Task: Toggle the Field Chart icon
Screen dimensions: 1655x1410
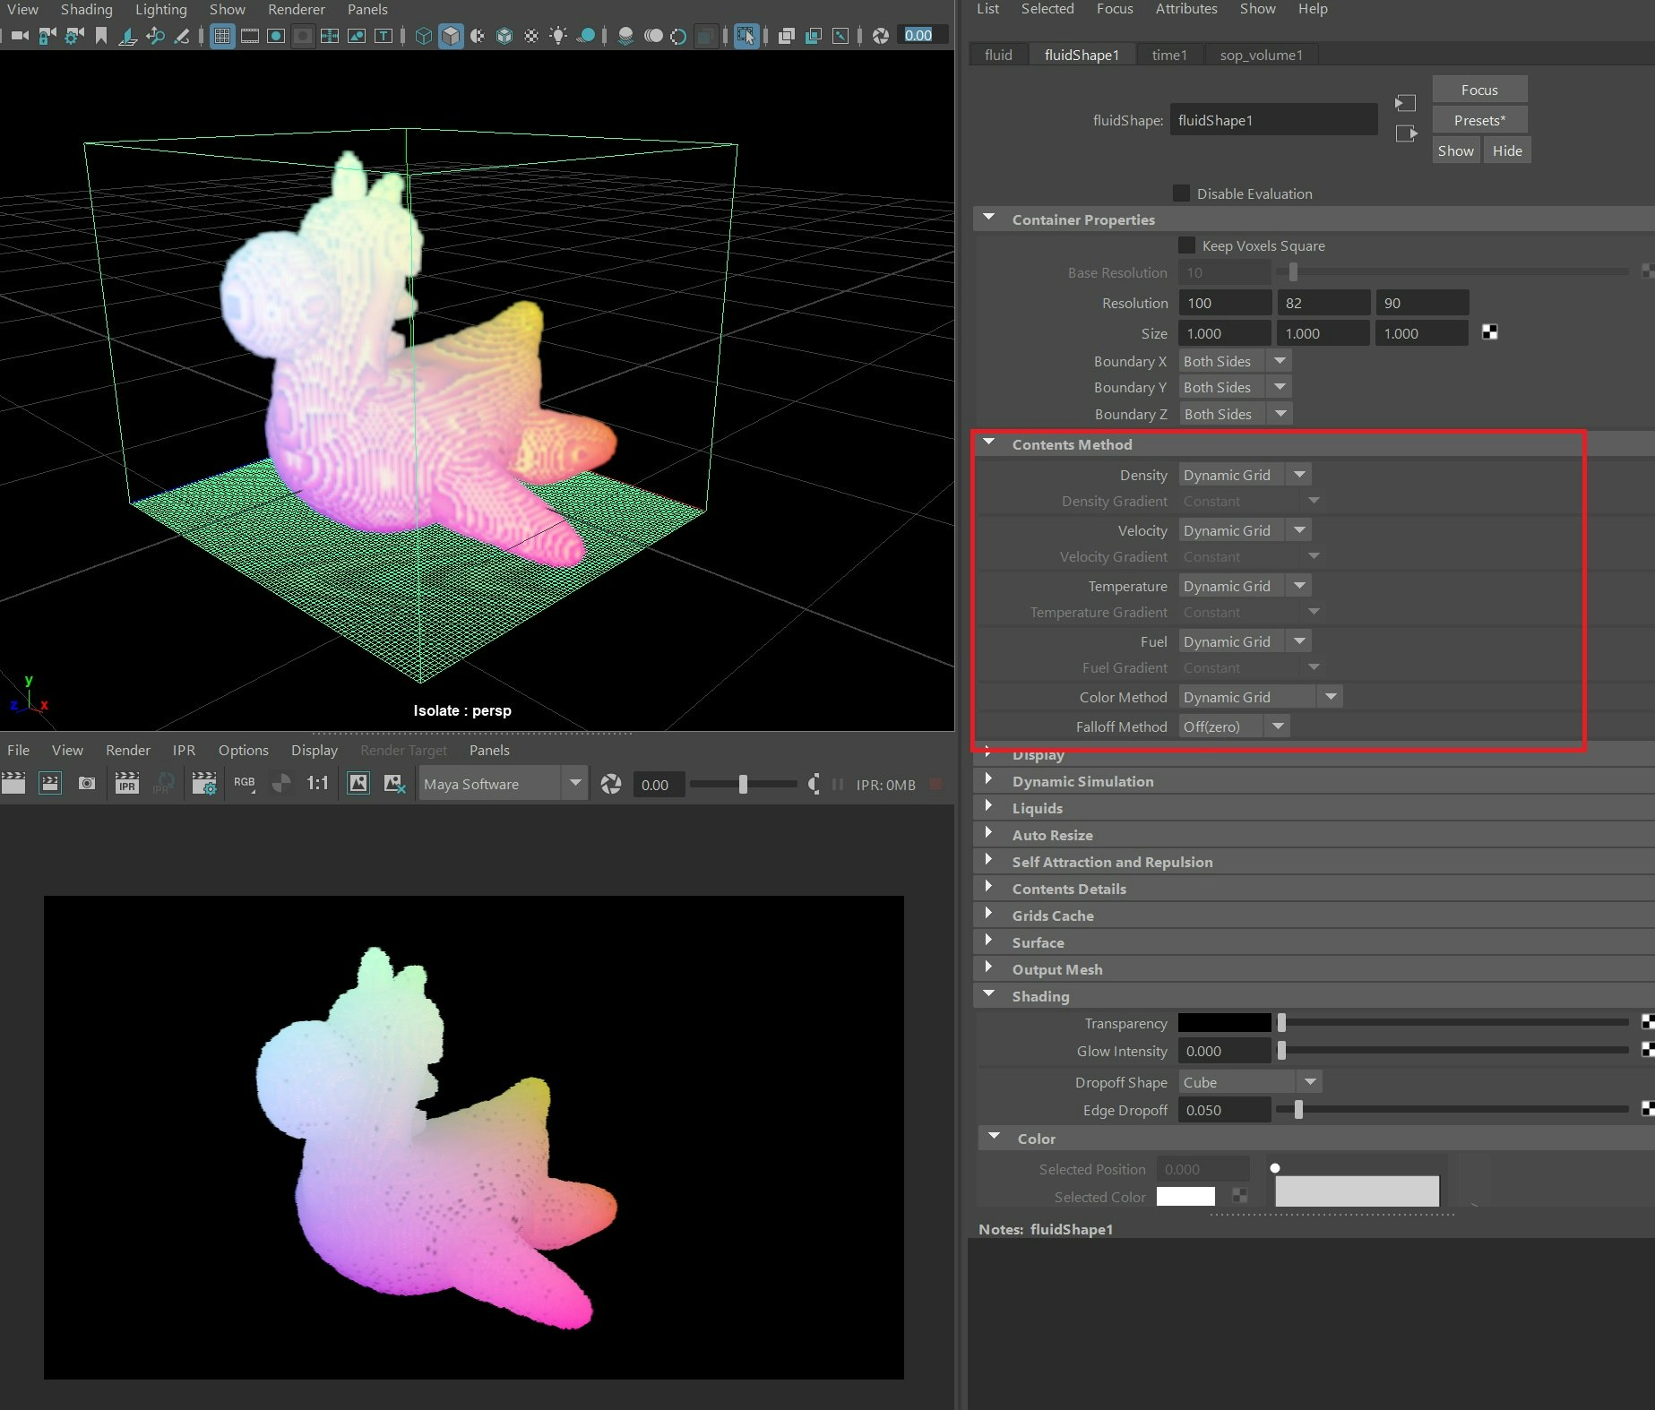Action: [x=330, y=36]
